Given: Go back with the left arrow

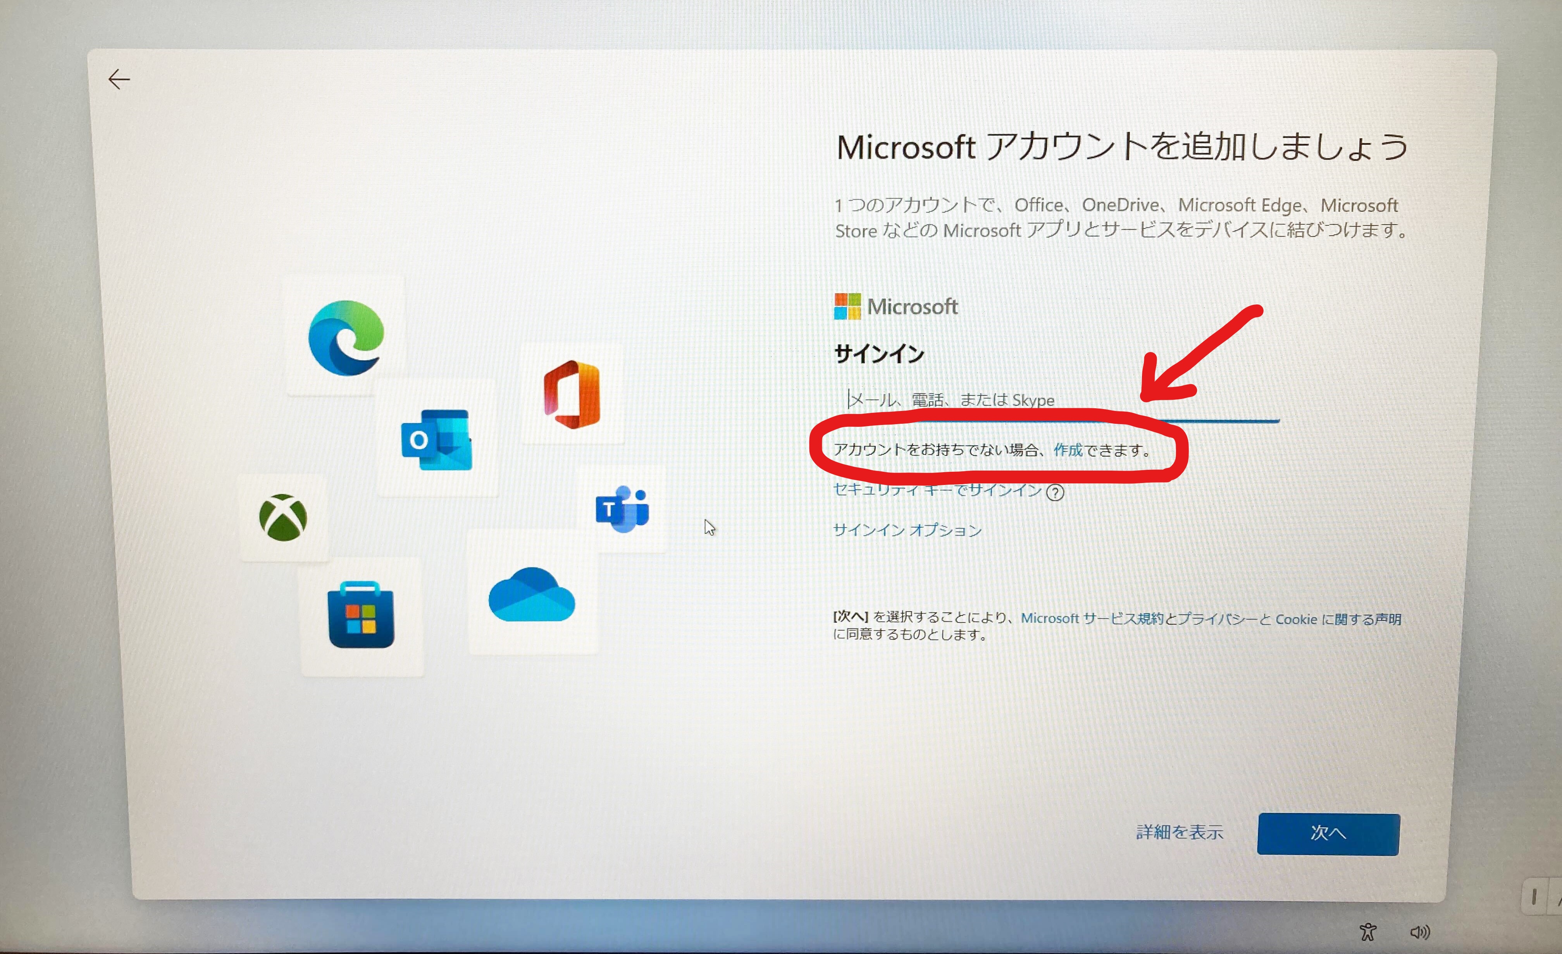Looking at the screenshot, I should [119, 79].
